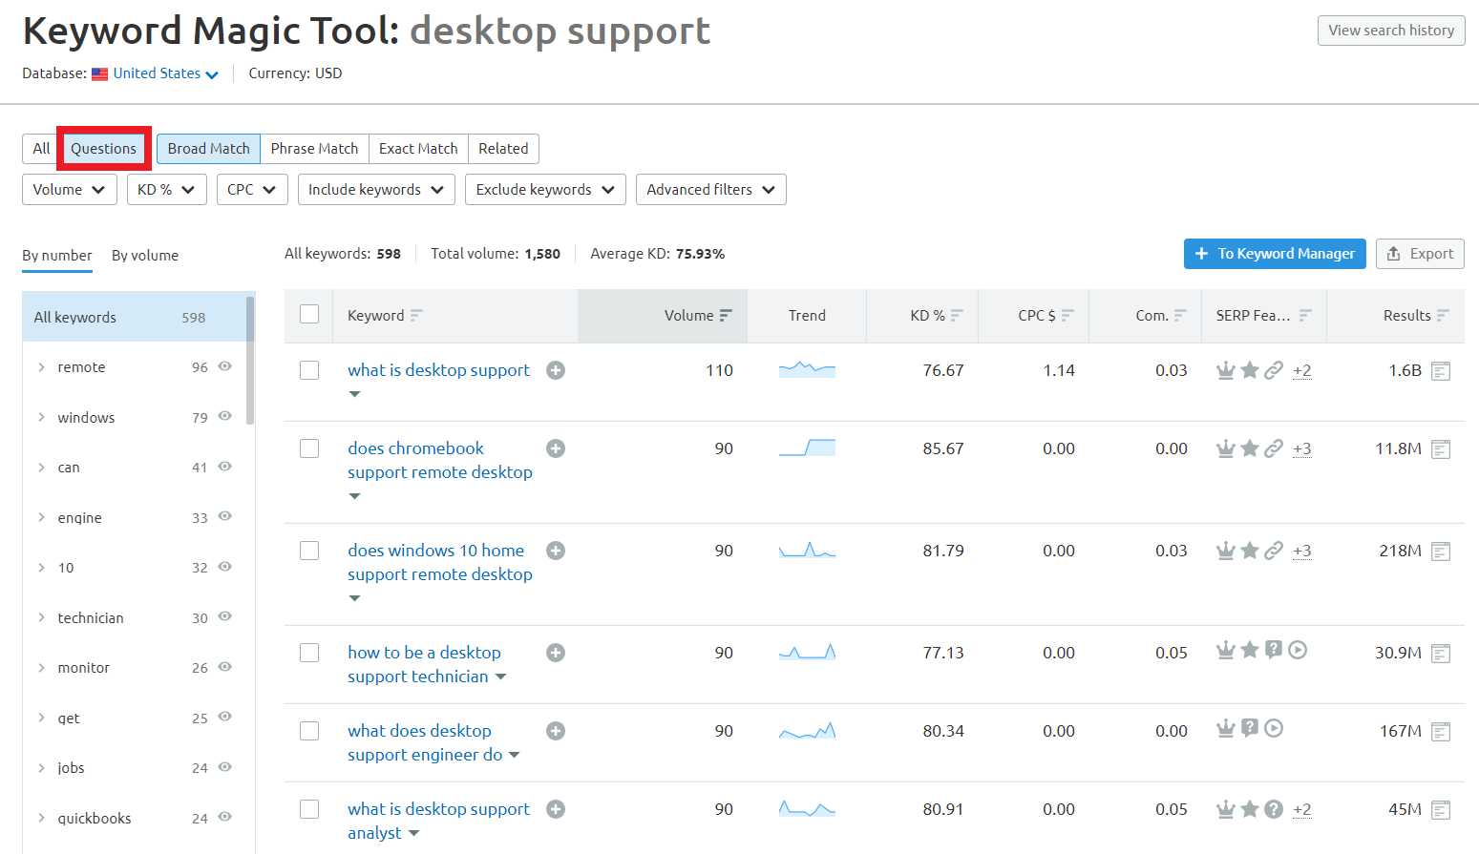1479x854 pixels.
Task: Check the select-all checkbox in table header
Action: click(309, 315)
